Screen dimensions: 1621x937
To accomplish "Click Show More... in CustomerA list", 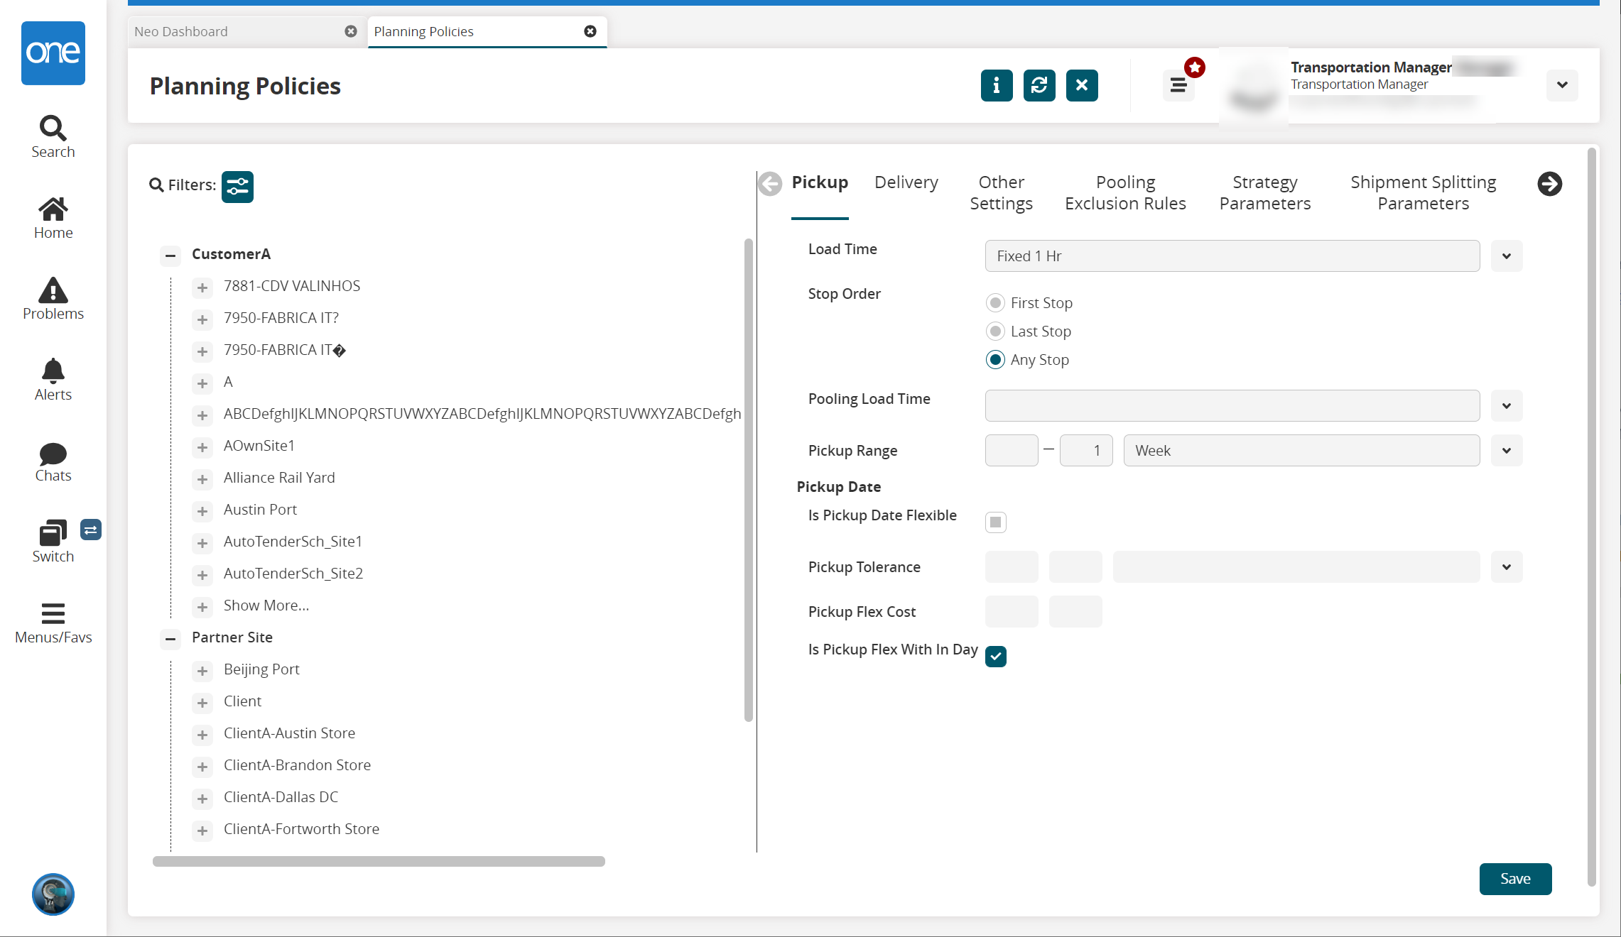I will [x=266, y=606].
